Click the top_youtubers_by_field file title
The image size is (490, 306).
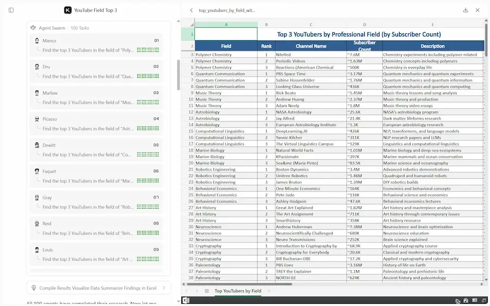pyautogui.click(x=227, y=10)
